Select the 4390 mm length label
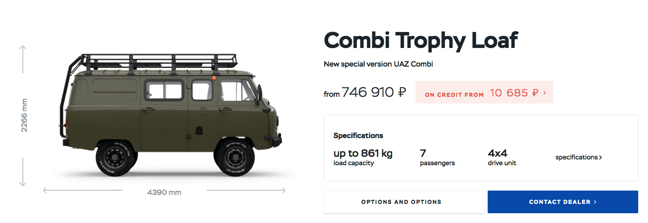 164,192
